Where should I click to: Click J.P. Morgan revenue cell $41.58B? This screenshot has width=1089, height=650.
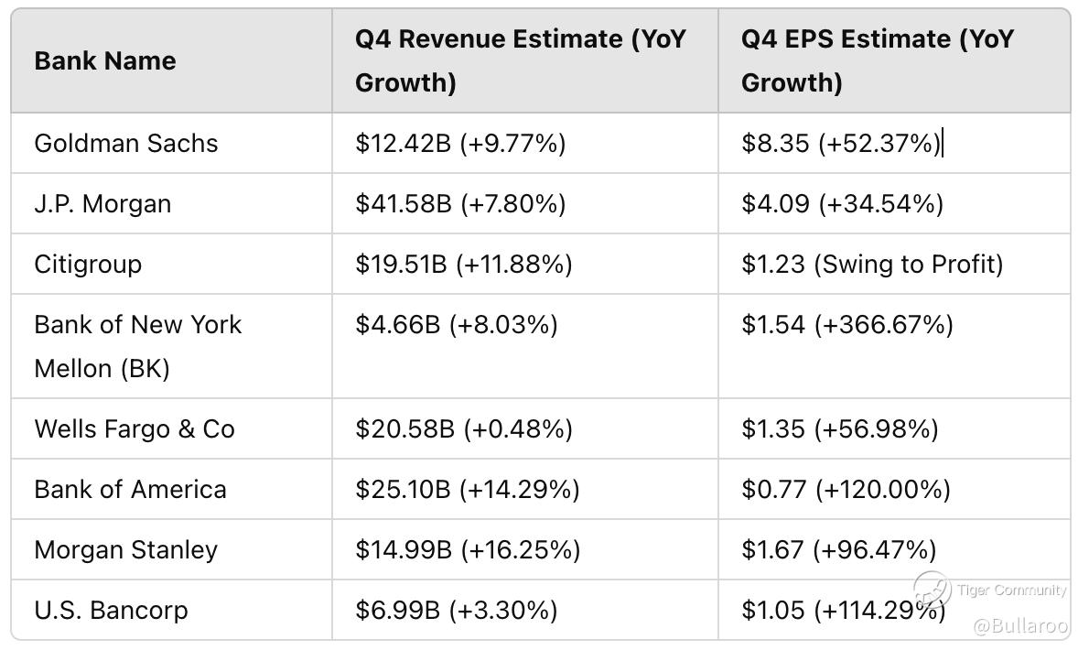(x=460, y=203)
